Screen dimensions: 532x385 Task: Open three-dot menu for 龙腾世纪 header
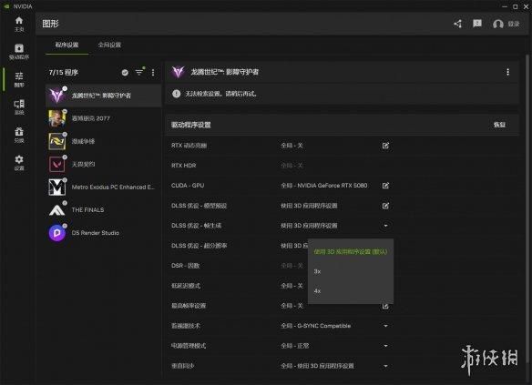pos(507,72)
